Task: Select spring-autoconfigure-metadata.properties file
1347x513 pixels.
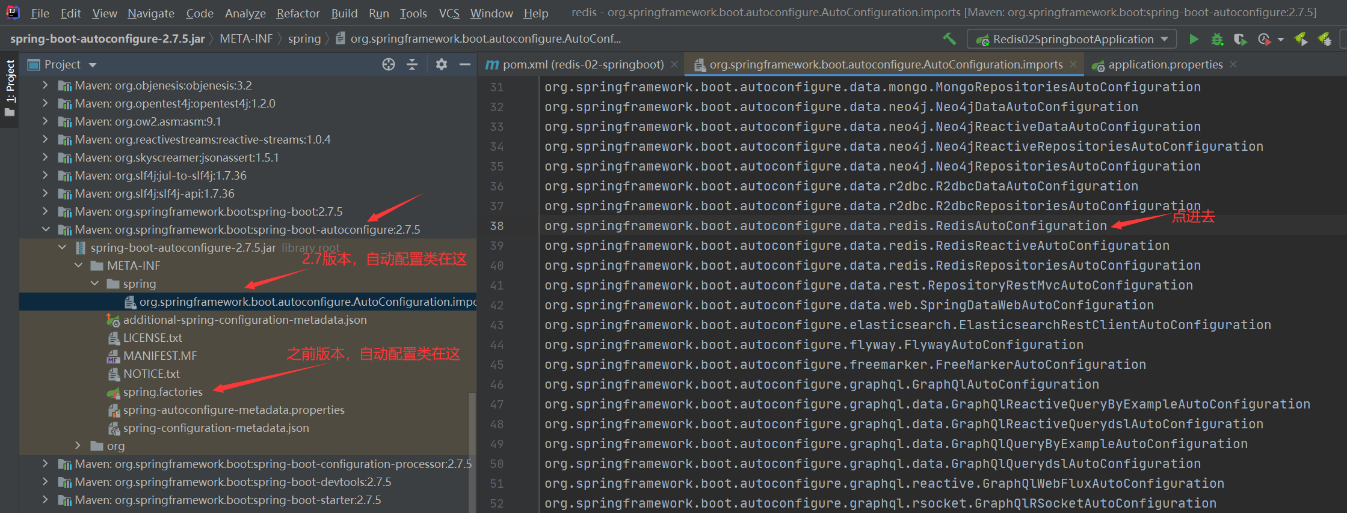Action: [233, 410]
